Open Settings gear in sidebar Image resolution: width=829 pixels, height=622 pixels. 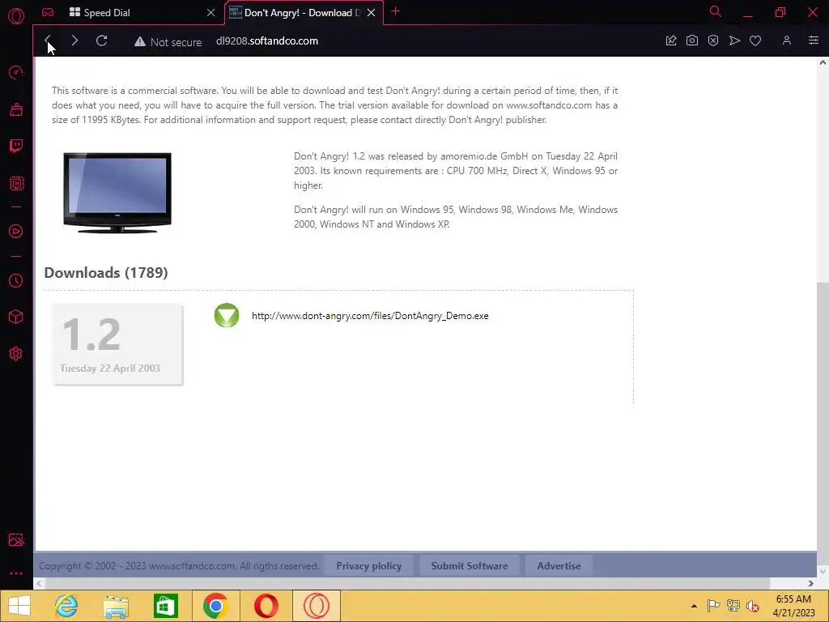[16, 354]
